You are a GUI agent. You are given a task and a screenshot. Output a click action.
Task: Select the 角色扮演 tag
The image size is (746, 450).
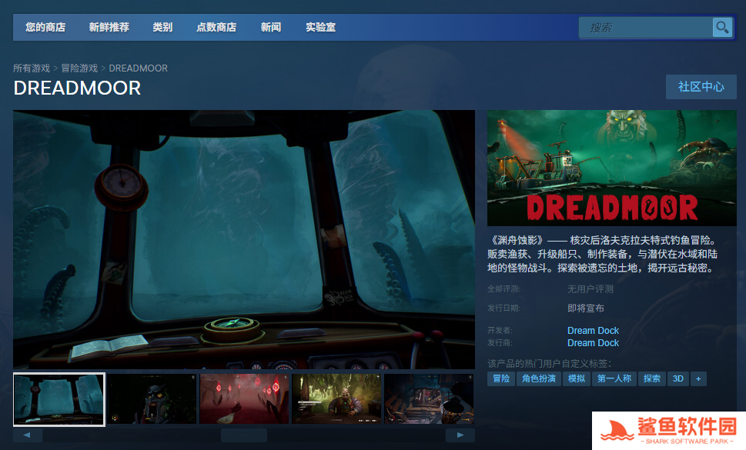pos(539,378)
